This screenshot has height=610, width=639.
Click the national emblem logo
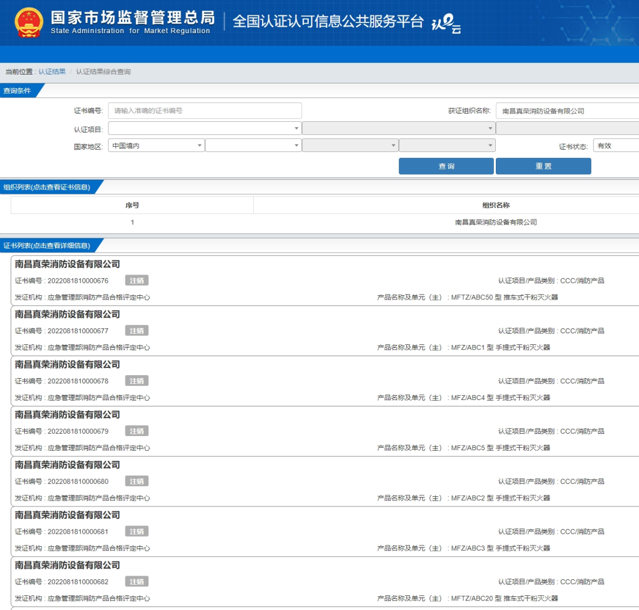coord(28,22)
